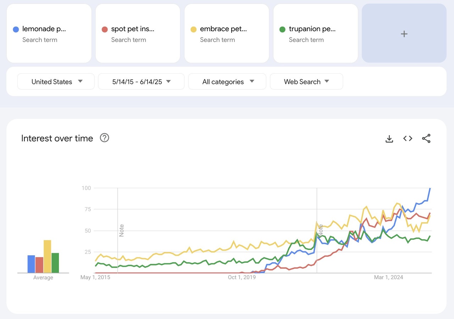Edit the embrace pet search term card
The width and height of the screenshot is (454, 319).
coord(227,33)
